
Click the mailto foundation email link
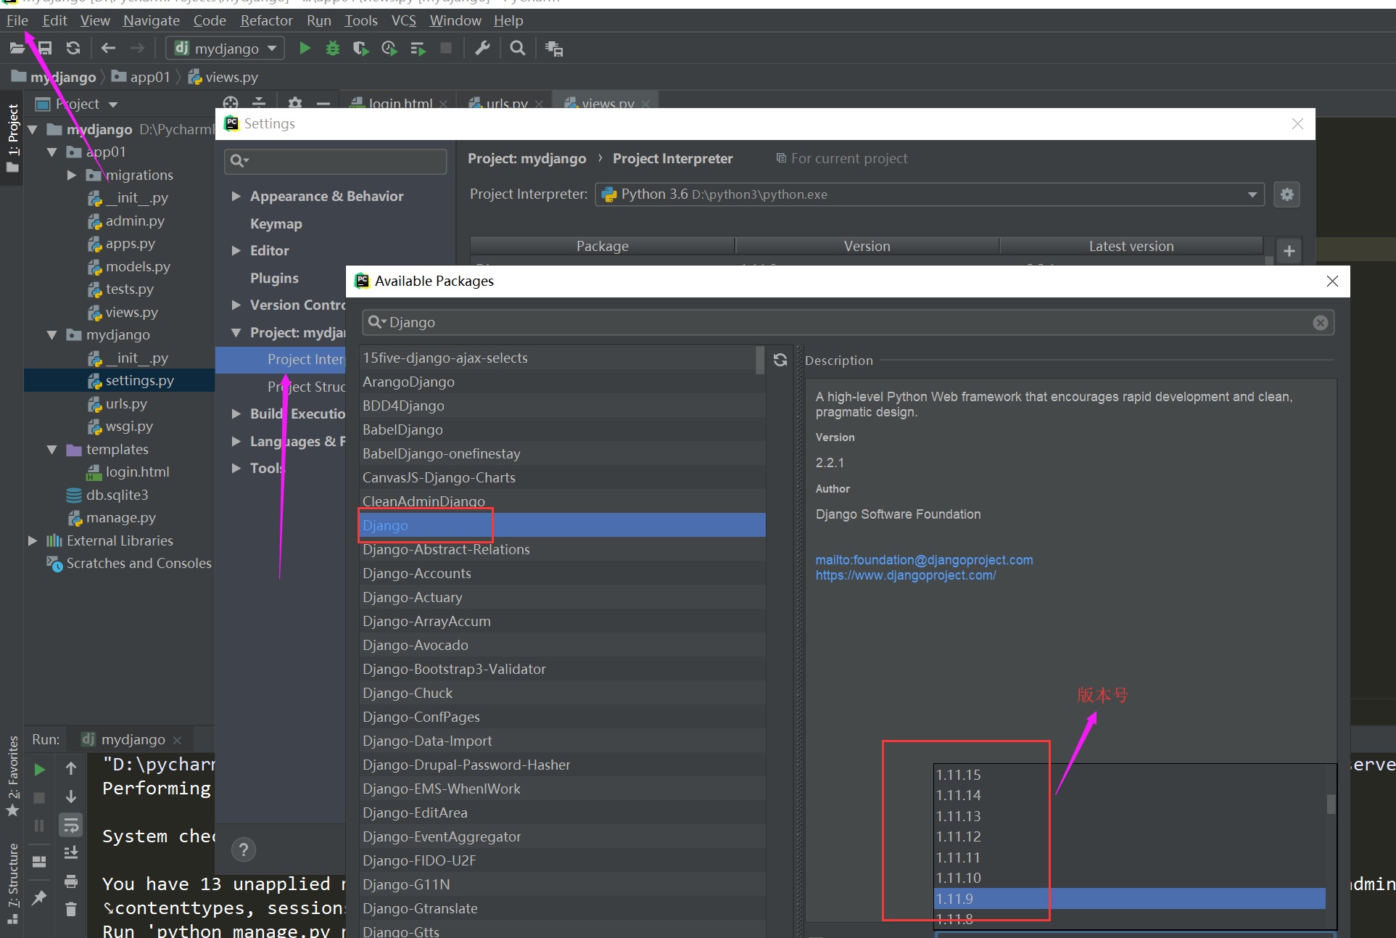click(924, 560)
